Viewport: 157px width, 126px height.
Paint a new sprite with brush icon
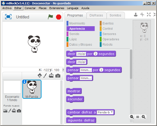pyautogui.click(x=45, y=76)
